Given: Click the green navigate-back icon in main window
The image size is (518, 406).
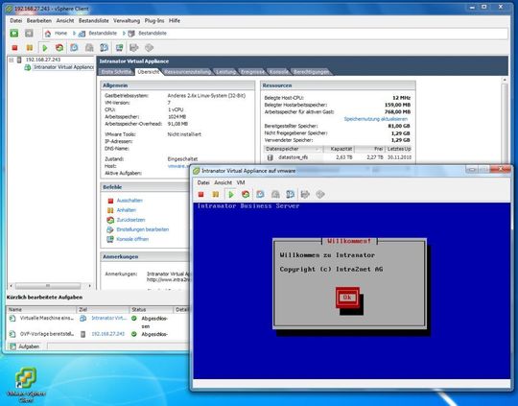Looking at the screenshot, I should 14,33.
